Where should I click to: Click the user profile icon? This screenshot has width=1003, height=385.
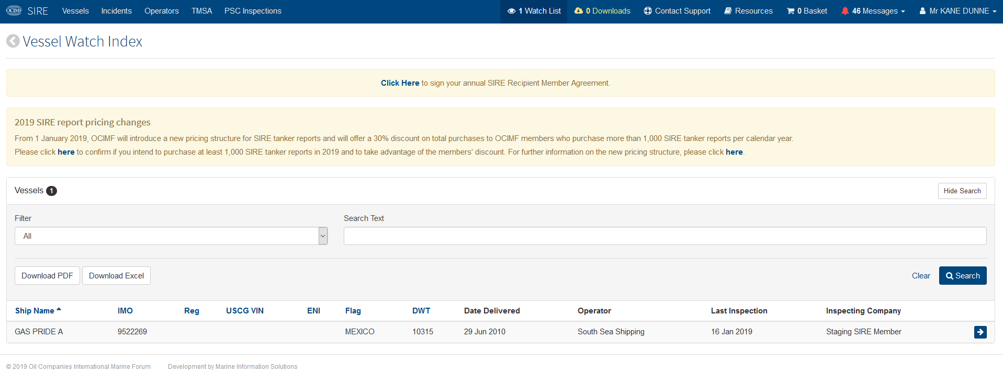pyautogui.click(x=922, y=11)
